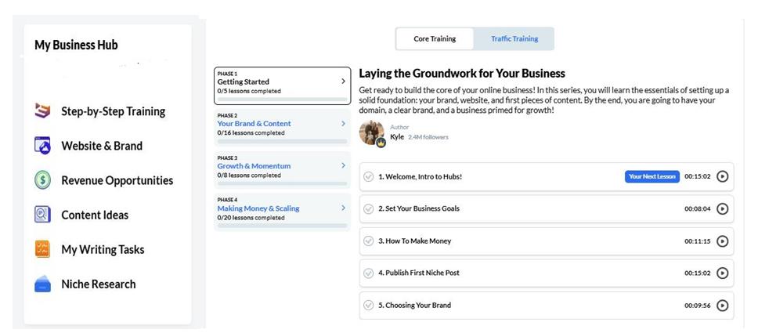Expand Phase 3 Growth & Momentum chevron

[x=343, y=165]
